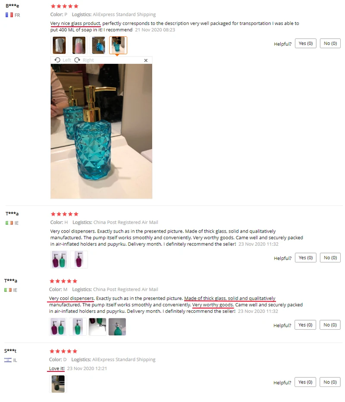The width and height of the screenshot is (345, 402).
Task: Rotate the enlarged review photo right
Action: point(84,60)
